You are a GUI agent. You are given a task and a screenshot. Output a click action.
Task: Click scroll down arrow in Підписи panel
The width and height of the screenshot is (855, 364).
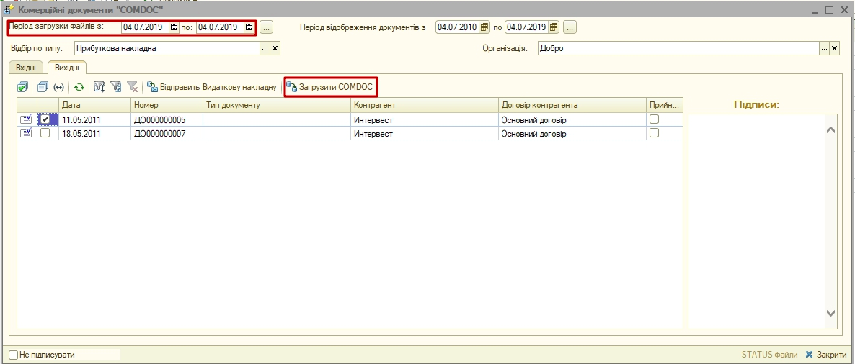click(x=831, y=313)
